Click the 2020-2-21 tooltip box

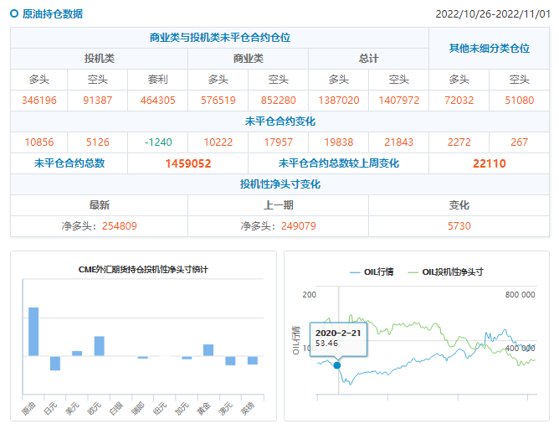pos(338,338)
